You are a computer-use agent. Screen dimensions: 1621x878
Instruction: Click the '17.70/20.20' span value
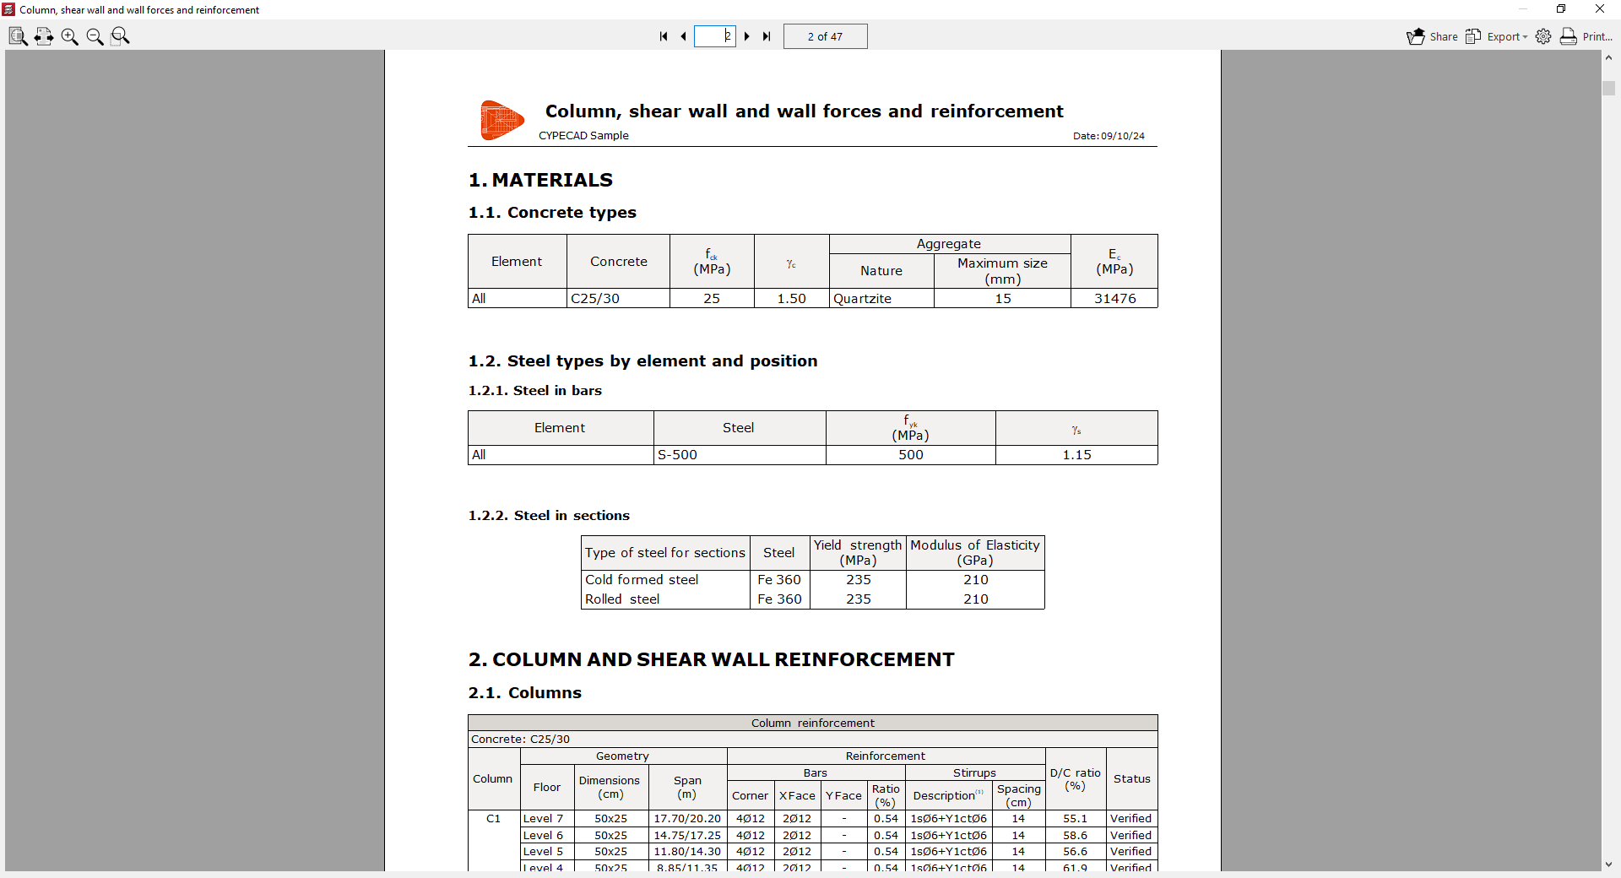[687, 819]
